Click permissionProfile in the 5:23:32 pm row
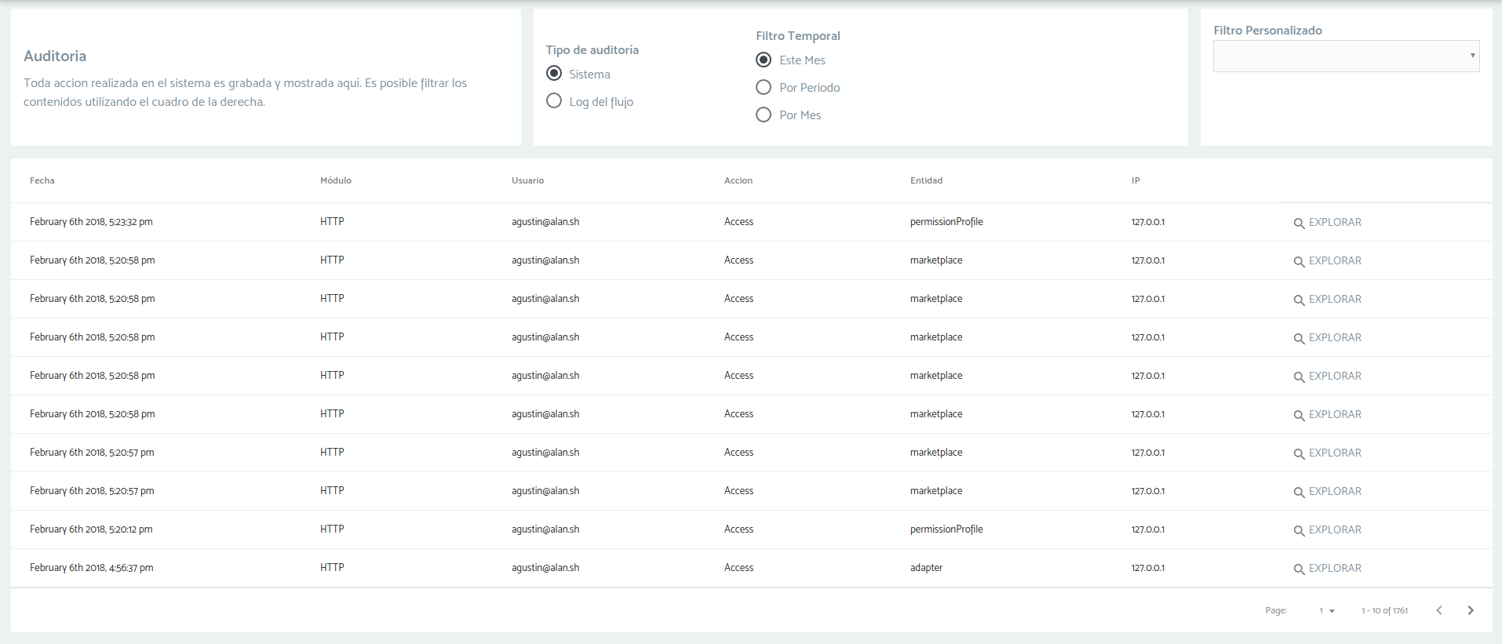The image size is (1502, 644). [x=946, y=222]
